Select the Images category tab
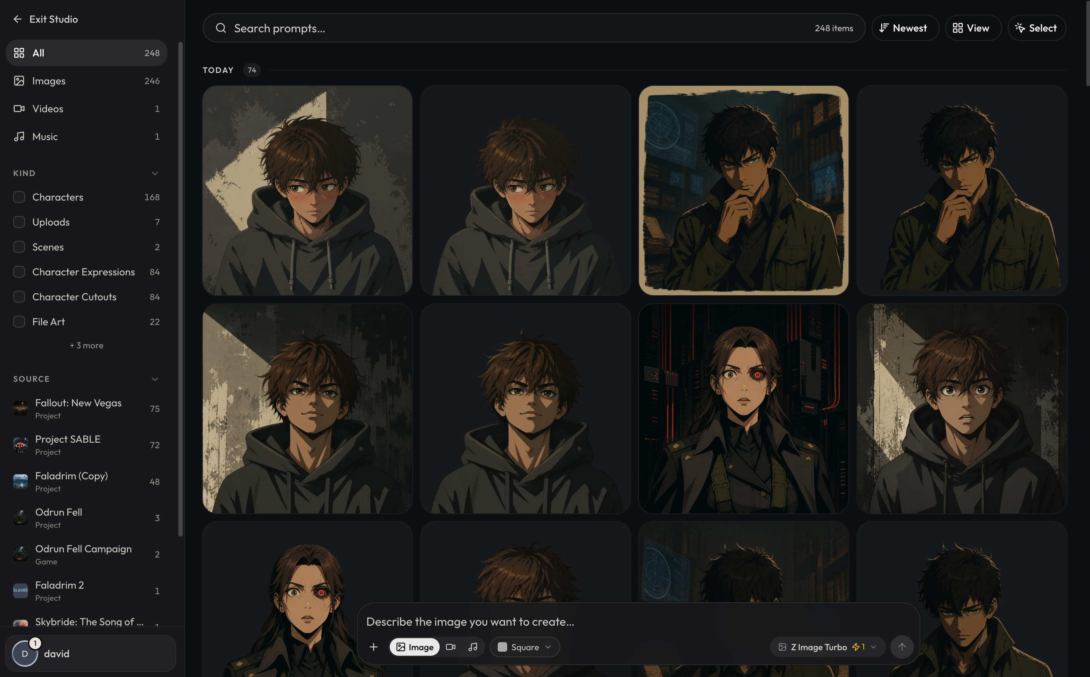The width and height of the screenshot is (1090, 677). (x=87, y=81)
